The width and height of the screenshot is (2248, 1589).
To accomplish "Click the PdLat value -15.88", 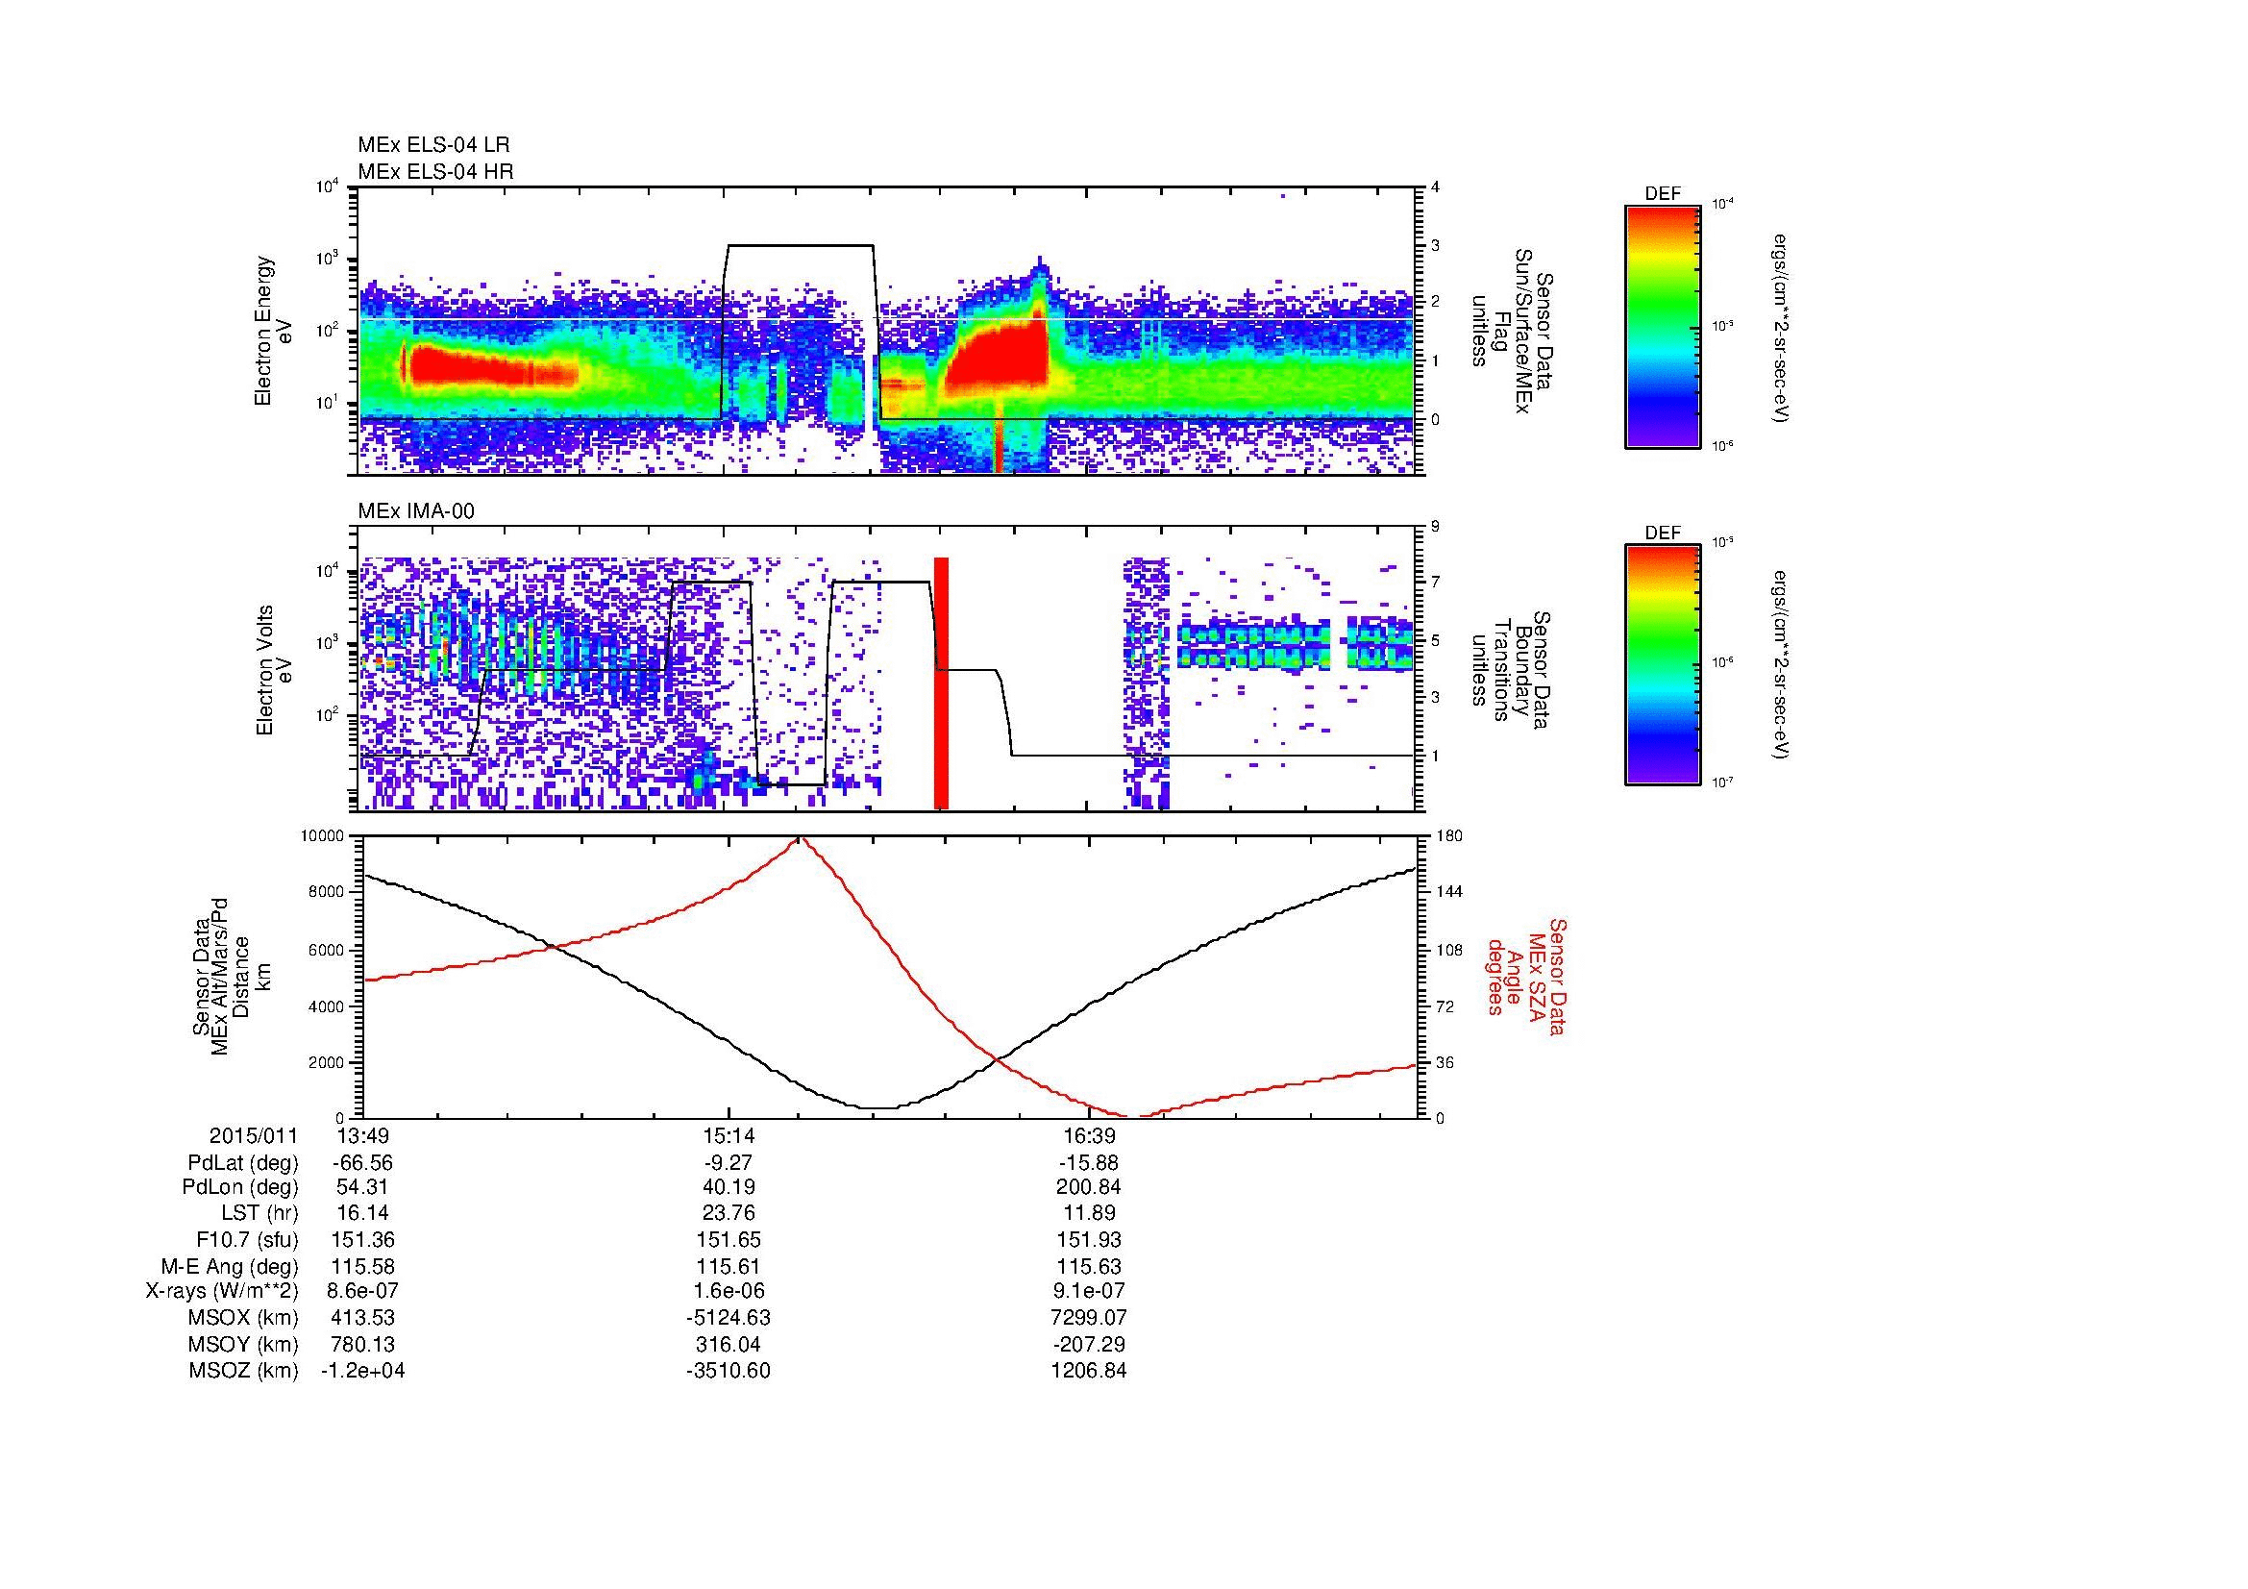I will 1089,1163.
